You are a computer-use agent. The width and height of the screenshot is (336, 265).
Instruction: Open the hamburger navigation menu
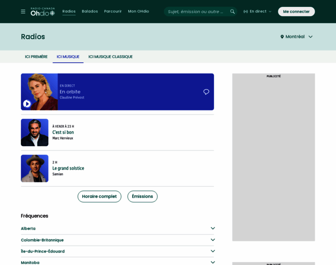(23, 11)
